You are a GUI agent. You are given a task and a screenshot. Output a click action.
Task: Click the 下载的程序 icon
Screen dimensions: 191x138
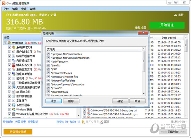(14, 105)
